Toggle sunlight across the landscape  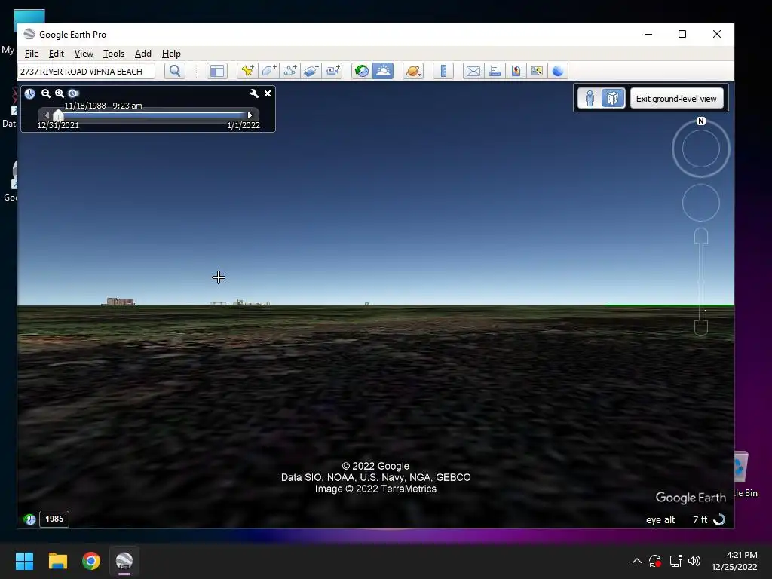(x=383, y=71)
